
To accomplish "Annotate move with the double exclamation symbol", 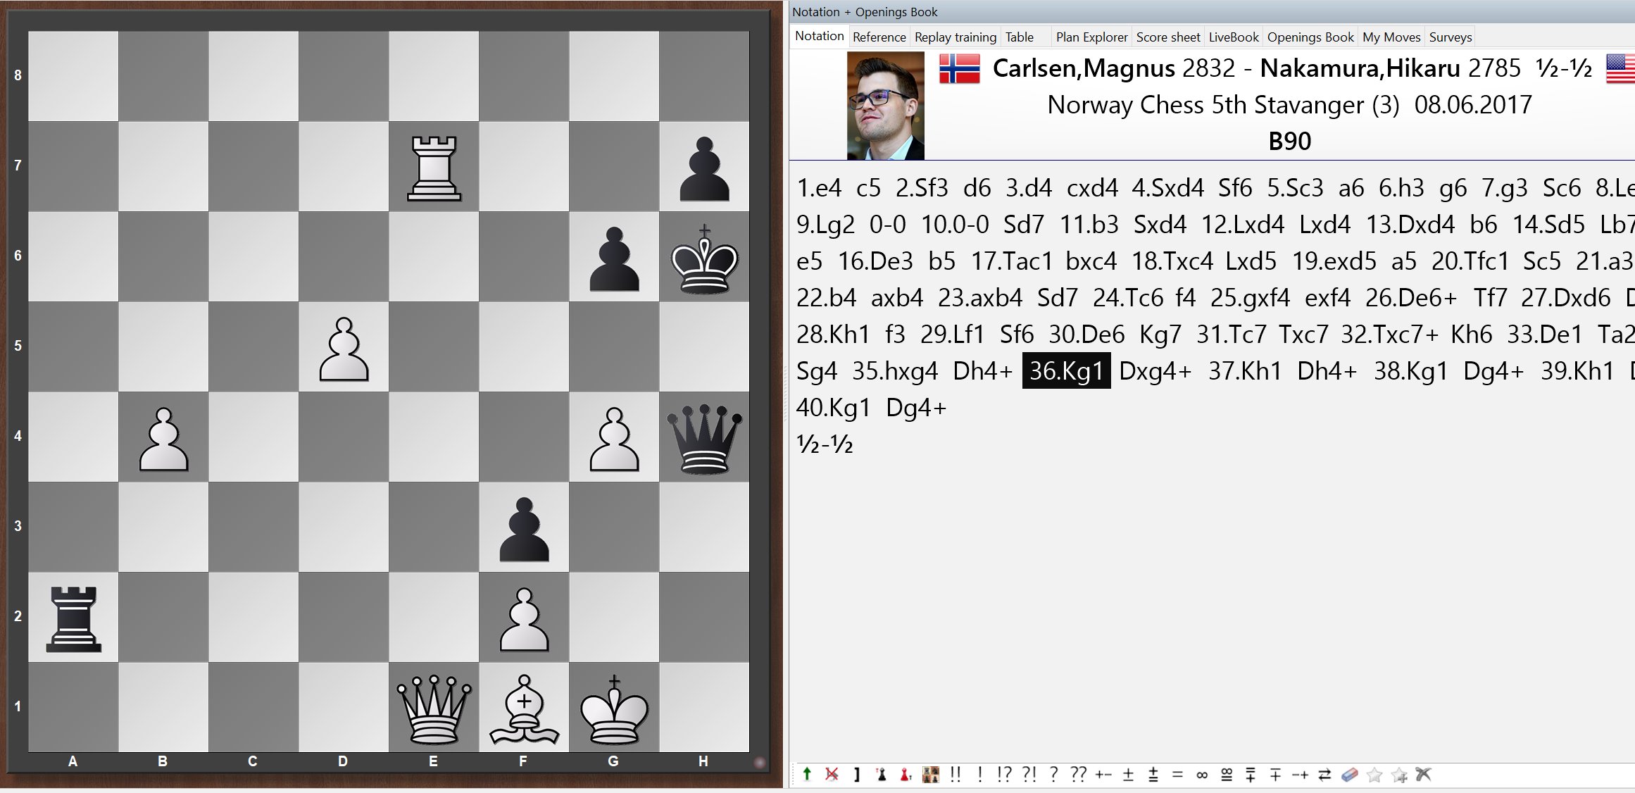I will click(x=955, y=775).
